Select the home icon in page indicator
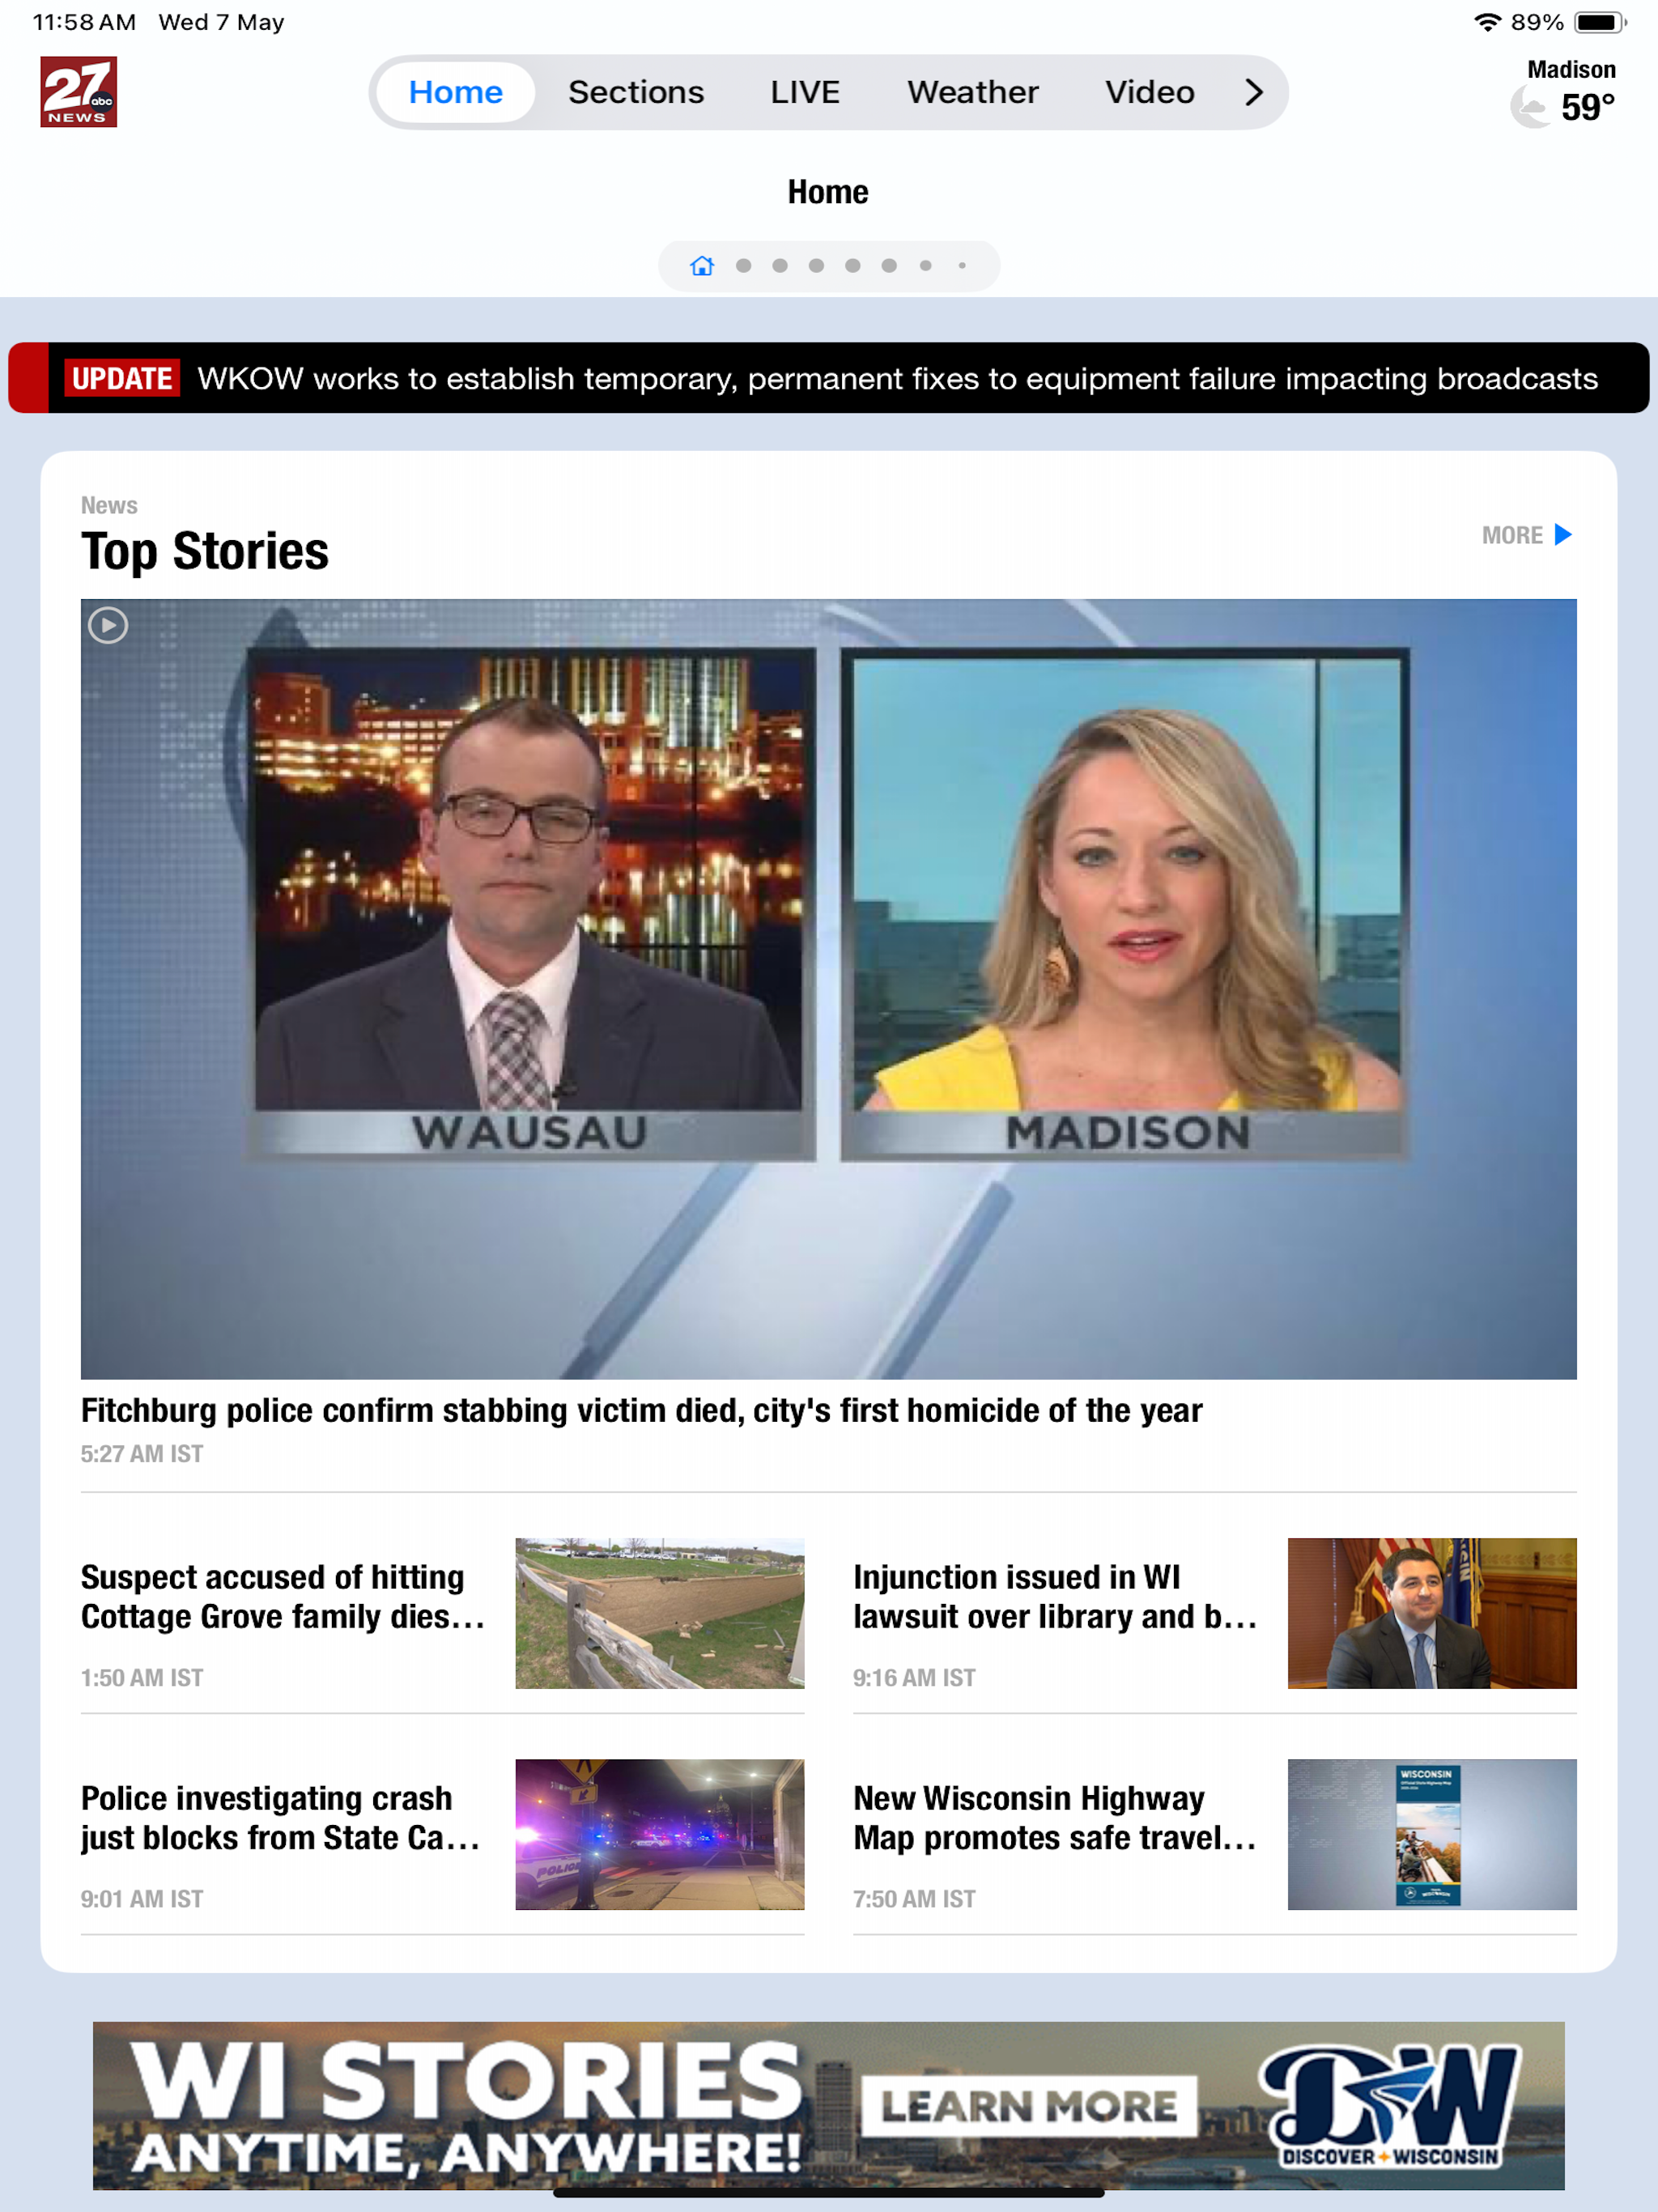1658x2212 pixels. 702,266
